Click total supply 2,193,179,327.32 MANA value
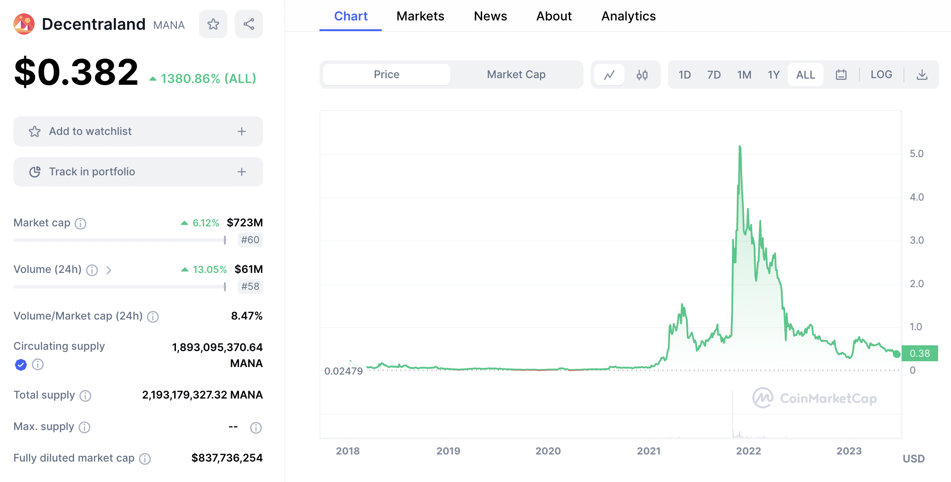Image resolution: width=951 pixels, height=482 pixels. click(x=203, y=395)
